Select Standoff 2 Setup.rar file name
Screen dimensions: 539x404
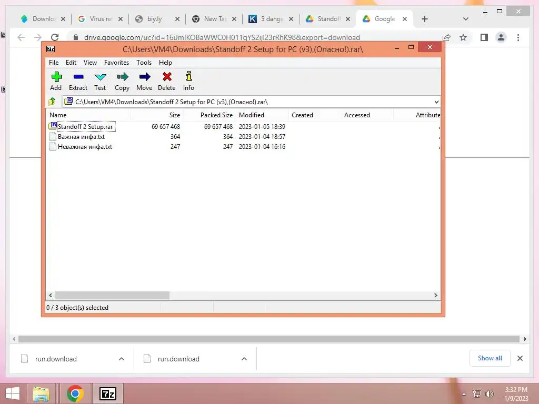point(85,126)
